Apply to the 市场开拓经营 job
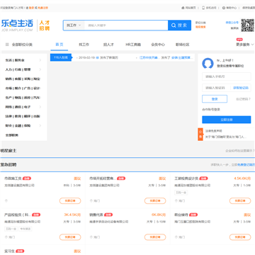The height and width of the screenshot is (255, 255). point(155,200)
